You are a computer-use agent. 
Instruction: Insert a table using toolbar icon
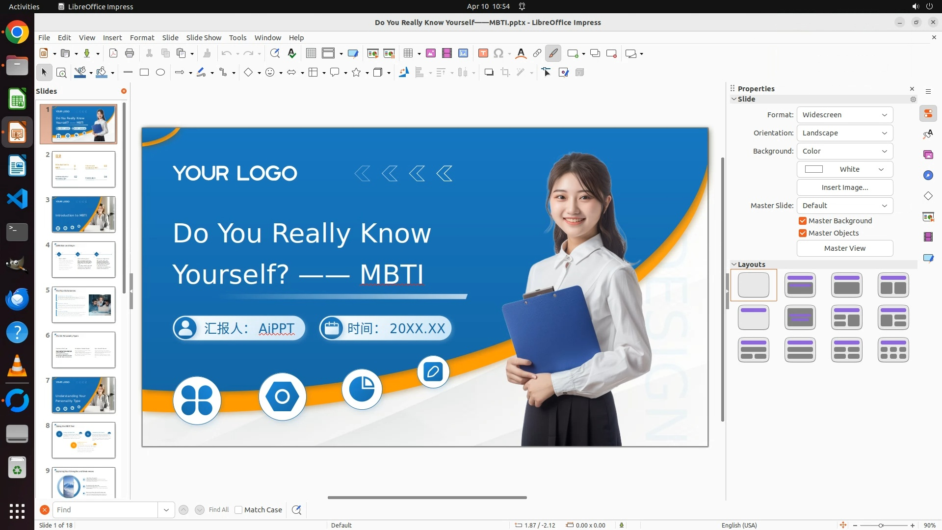pyautogui.click(x=408, y=53)
